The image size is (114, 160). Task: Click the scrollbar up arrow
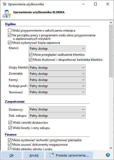click(x=111, y=23)
